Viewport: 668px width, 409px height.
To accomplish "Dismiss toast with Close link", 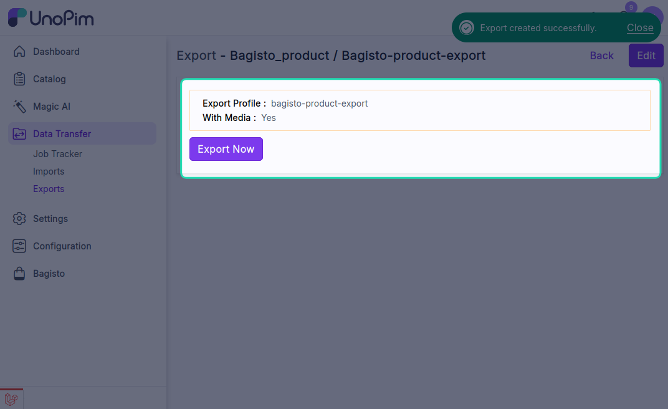I will click(640, 27).
